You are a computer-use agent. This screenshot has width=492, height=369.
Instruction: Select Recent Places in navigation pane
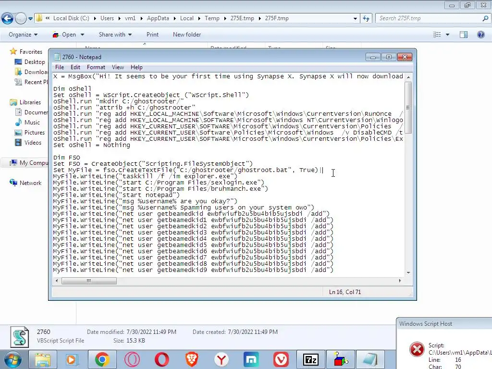tap(31, 82)
